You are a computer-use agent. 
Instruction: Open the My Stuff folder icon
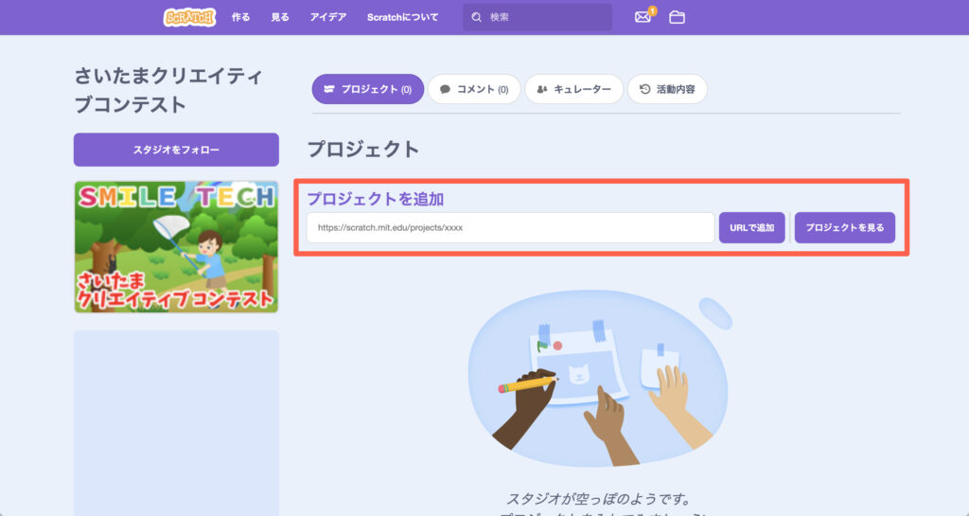coord(677,17)
